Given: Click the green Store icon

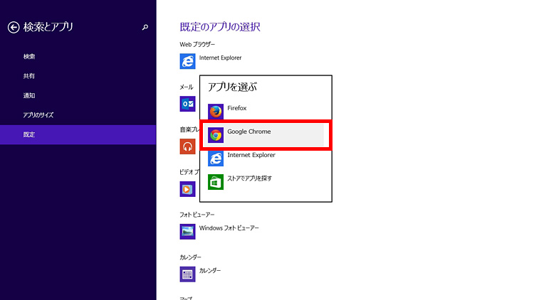Looking at the screenshot, I should click(x=216, y=181).
